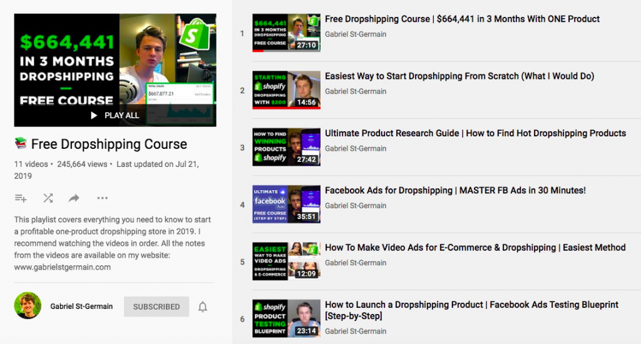
Task: Click channel name under 'Facebook Ads for Dropshipping'
Action: tap(356, 206)
